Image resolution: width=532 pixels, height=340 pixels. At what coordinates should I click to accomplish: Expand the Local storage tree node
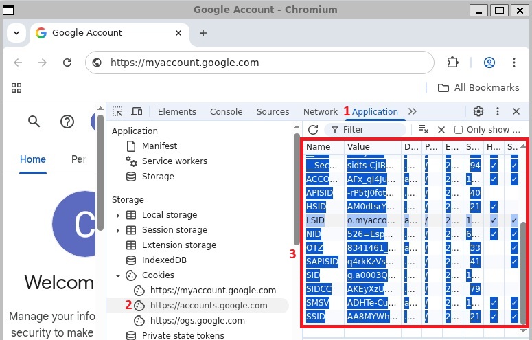(118, 215)
